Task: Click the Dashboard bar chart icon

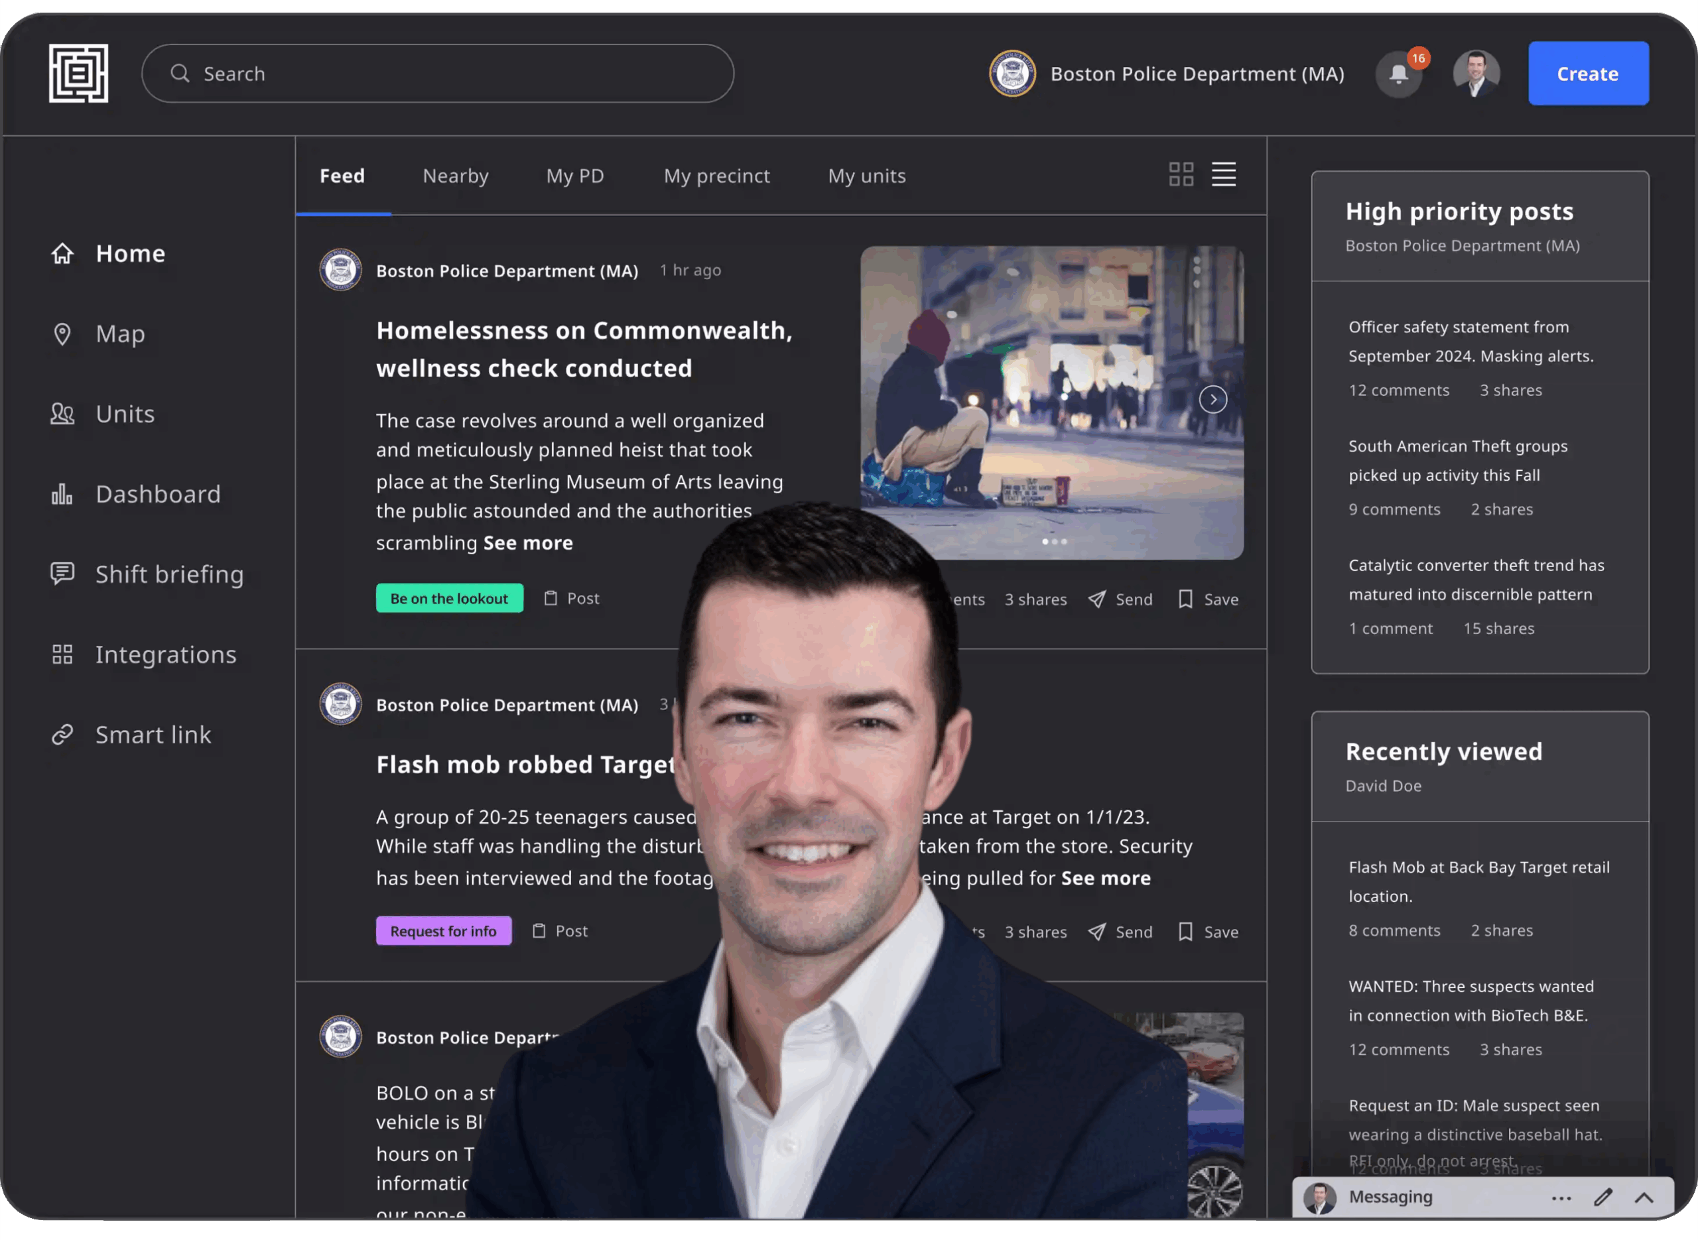Action: [x=62, y=494]
